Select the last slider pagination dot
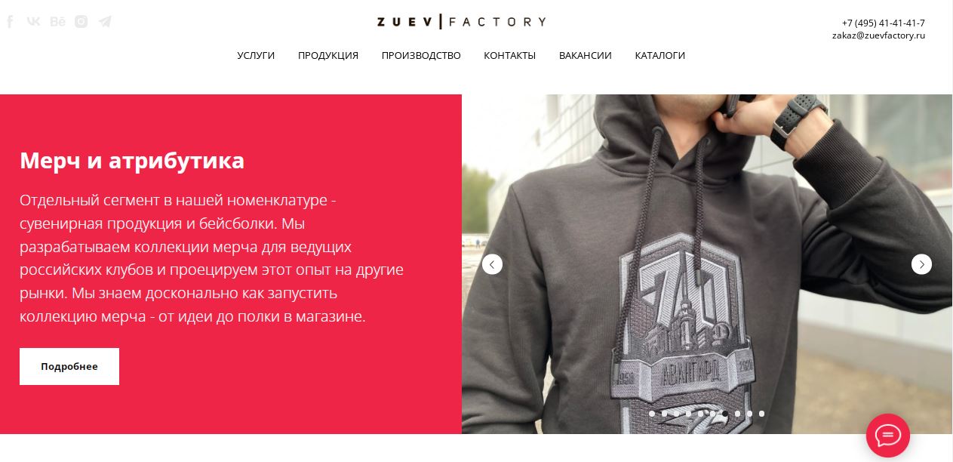This screenshot has width=953, height=462. pos(761,414)
